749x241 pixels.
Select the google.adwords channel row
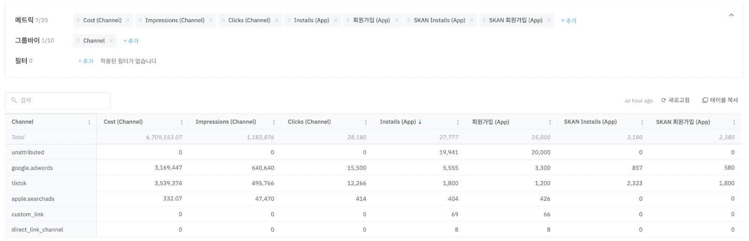click(x=32, y=168)
